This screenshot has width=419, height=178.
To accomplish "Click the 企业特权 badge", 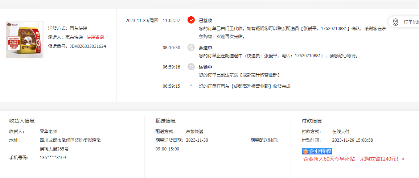I will (317, 151).
